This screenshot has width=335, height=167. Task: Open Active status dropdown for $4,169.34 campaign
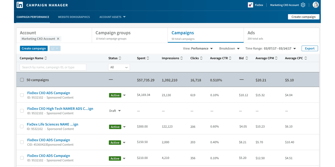click(124, 95)
